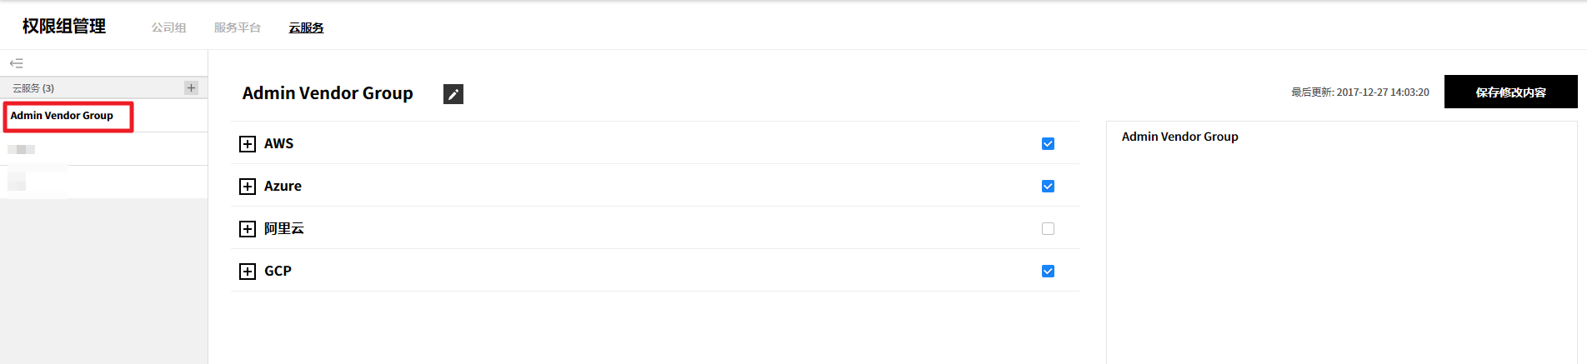Switch to the 服务平台 tab

[237, 27]
